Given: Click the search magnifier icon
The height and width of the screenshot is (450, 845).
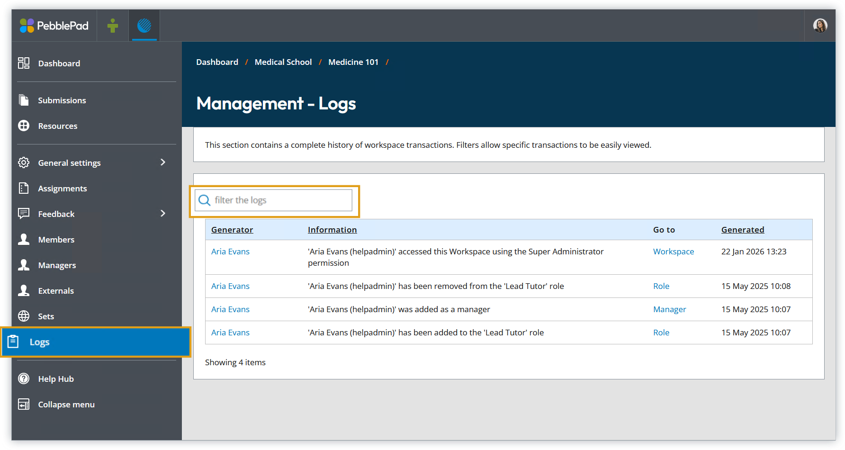Looking at the screenshot, I should click(x=205, y=200).
